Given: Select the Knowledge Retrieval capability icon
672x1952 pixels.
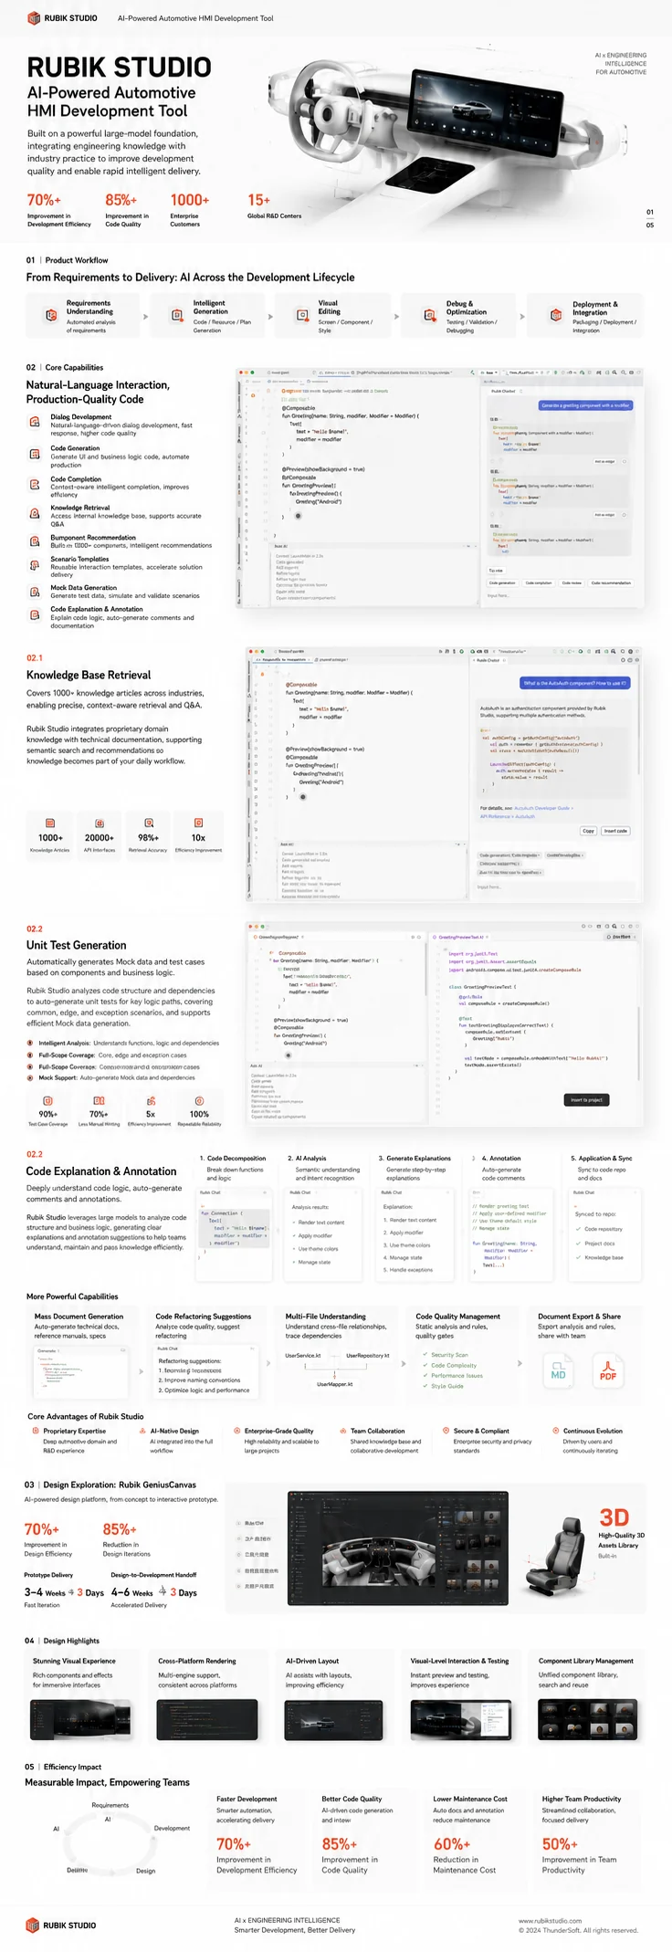Looking at the screenshot, I should pyautogui.click(x=35, y=513).
